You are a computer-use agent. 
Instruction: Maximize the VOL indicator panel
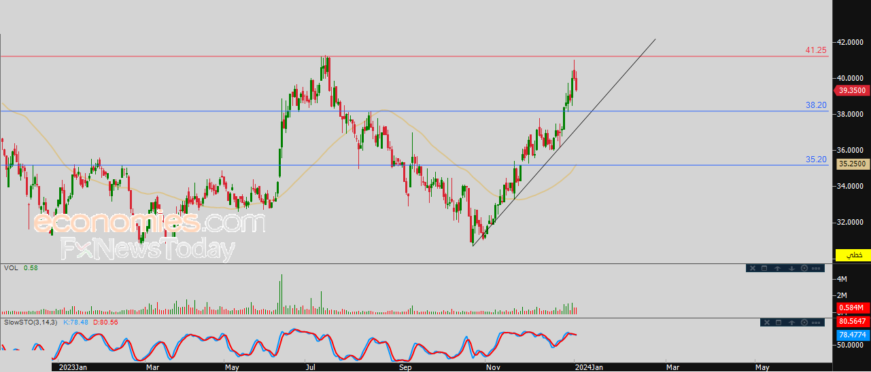coord(764,268)
